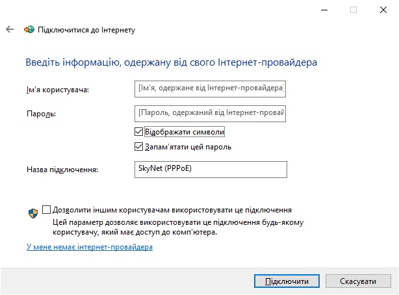Enable Дозволити іншим користувачам використовувати це підключення
Screen dimensions: 399x295
click(x=46, y=210)
